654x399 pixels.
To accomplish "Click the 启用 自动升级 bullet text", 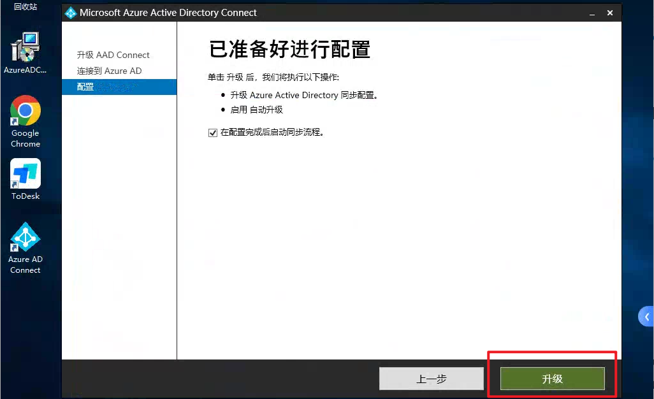I will click(256, 110).
